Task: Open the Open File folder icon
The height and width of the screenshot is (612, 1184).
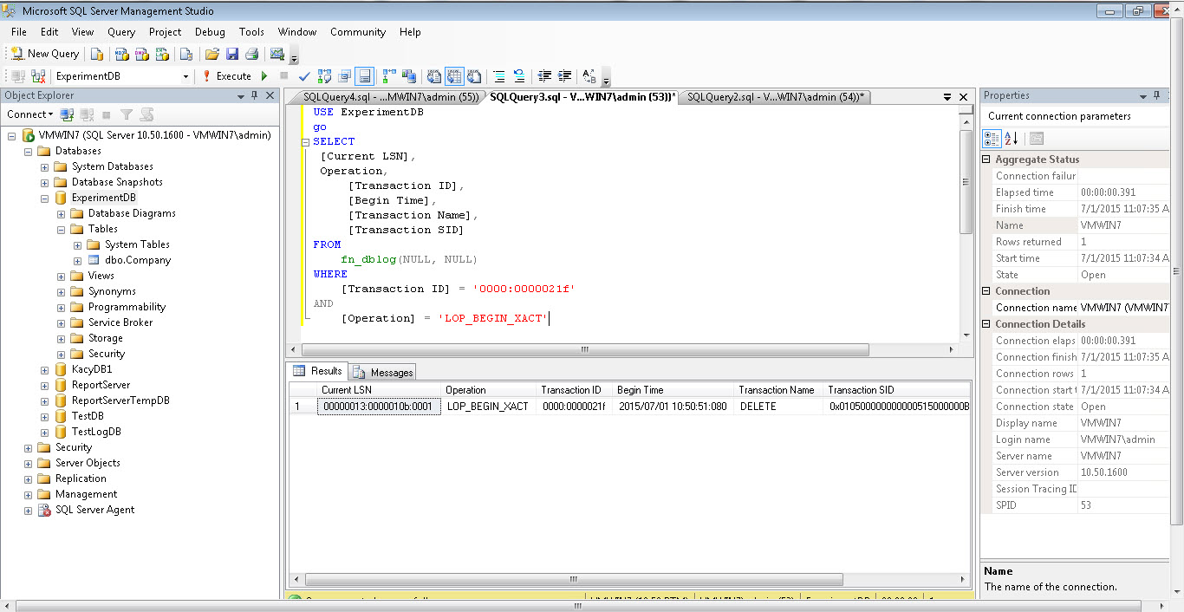Action: point(211,54)
